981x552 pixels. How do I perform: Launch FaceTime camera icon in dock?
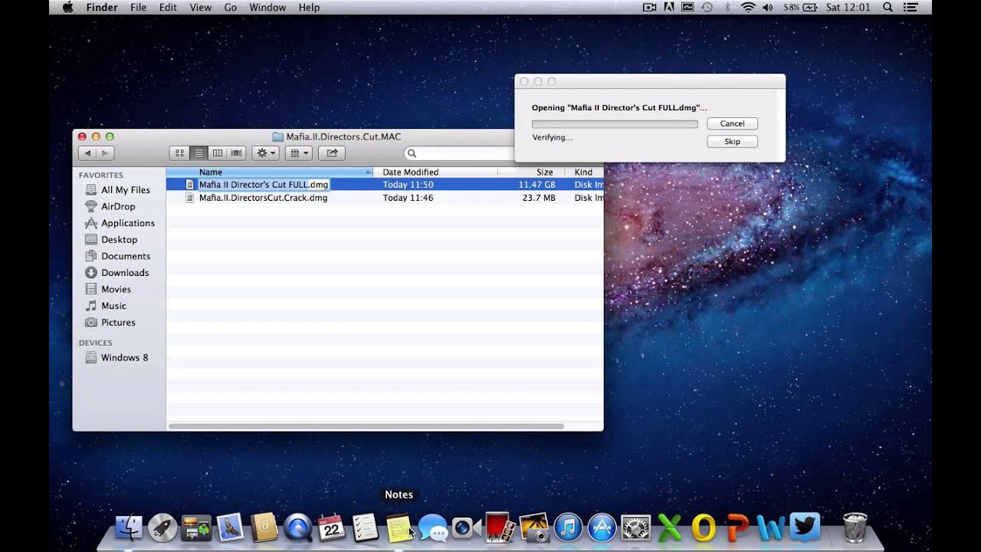[466, 528]
